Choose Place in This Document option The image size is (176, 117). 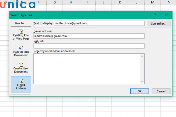pyautogui.click(x=21, y=51)
